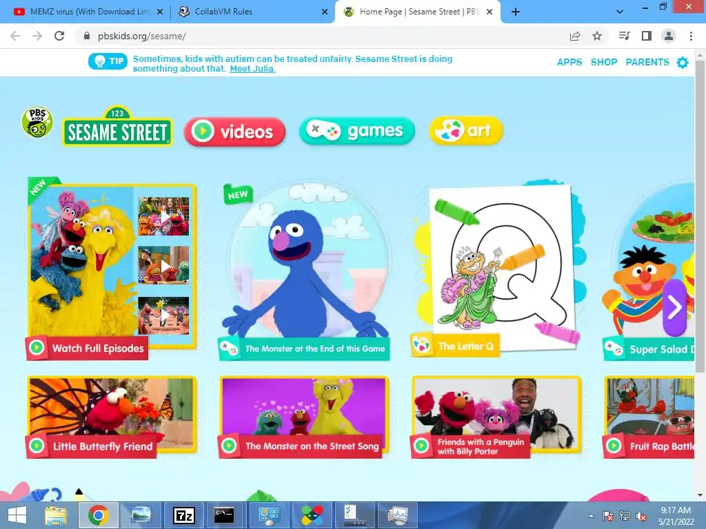The width and height of the screenshot is (706, 529).
Task: Open Action Center flag tray icon
Action: pos(607,516)
